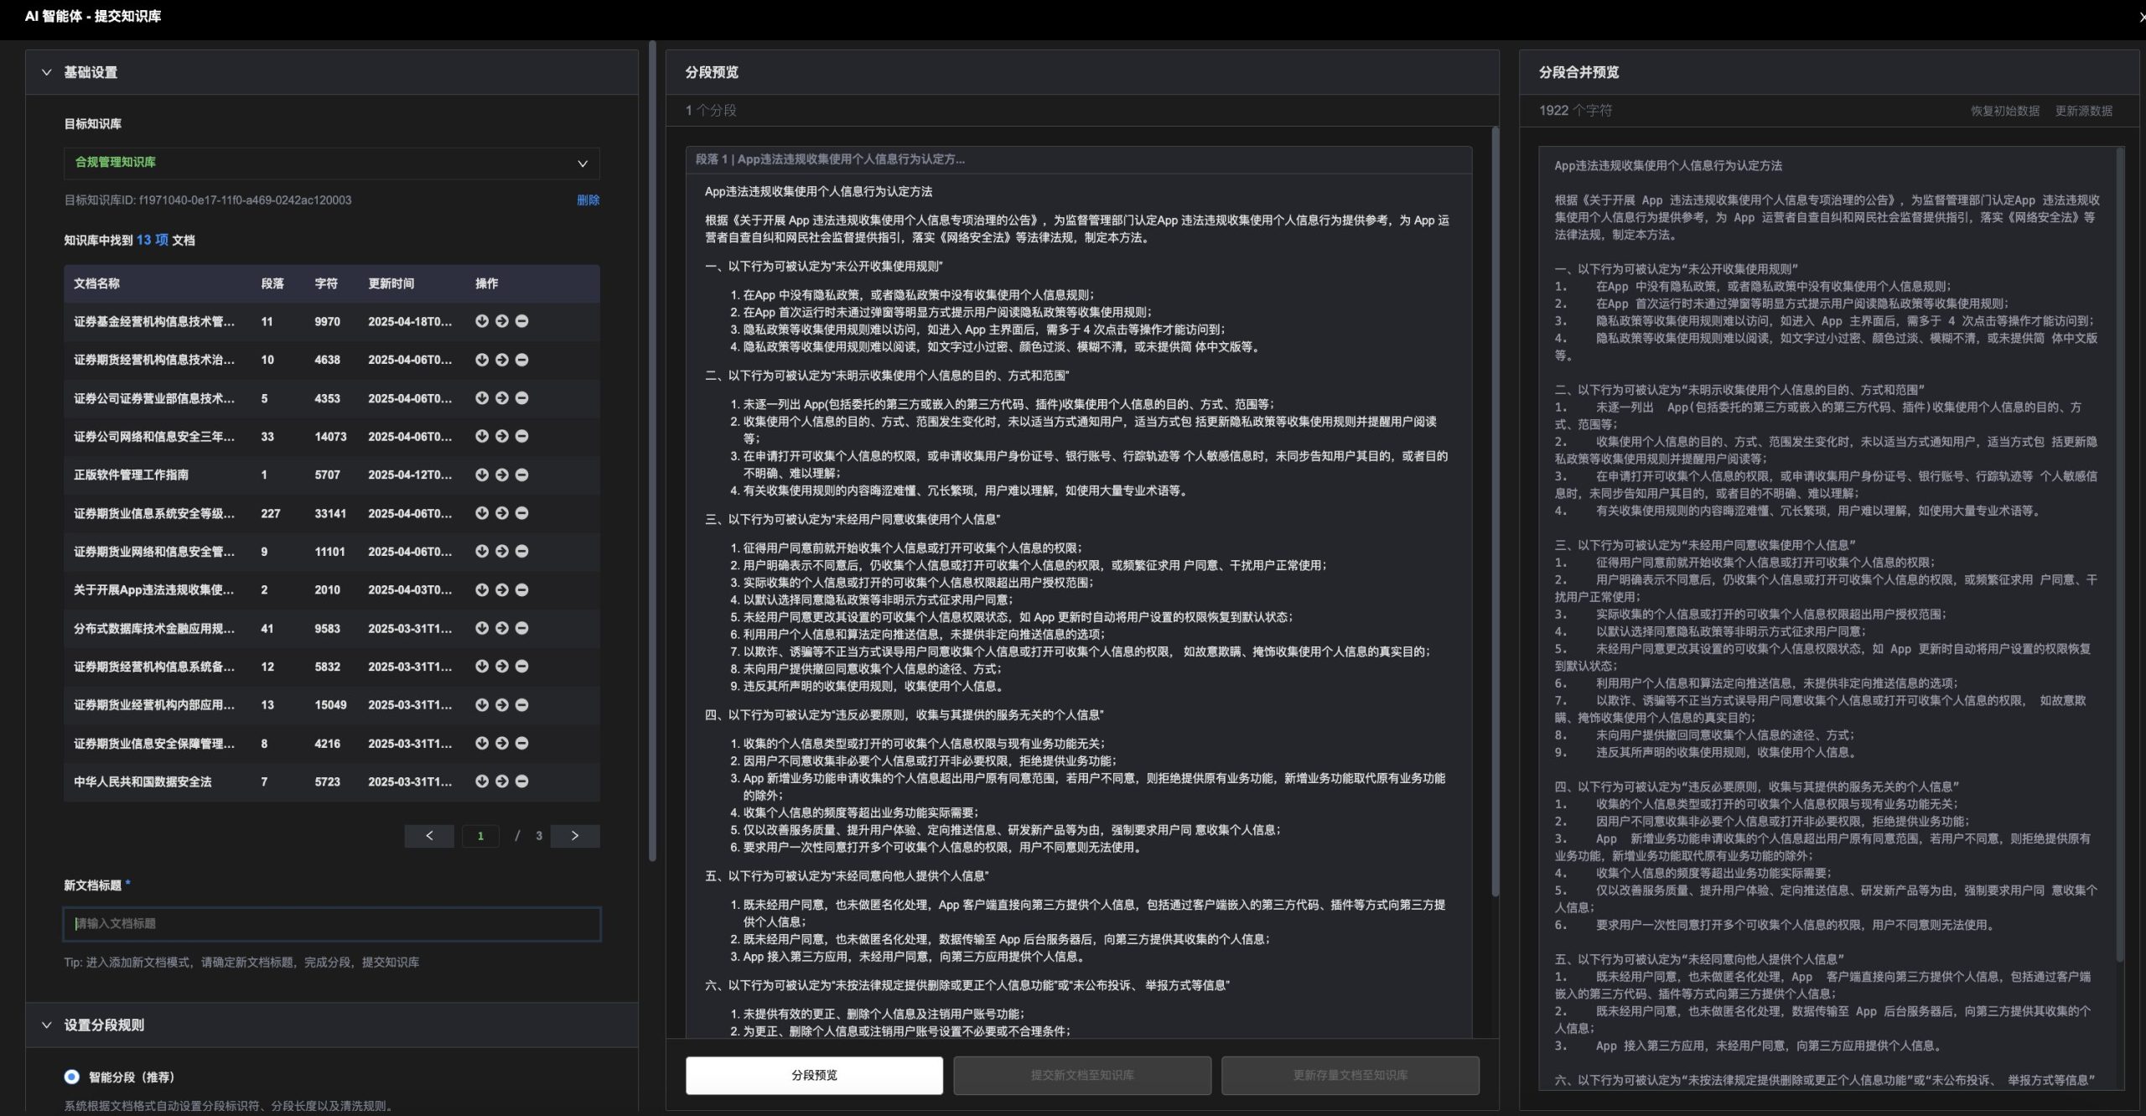This screenshot has width=2146, height=1116.
Task: Click minus icon for 中华人民共和国数据安全法 row
Action: pyautogui.click(x=521, y=781)
